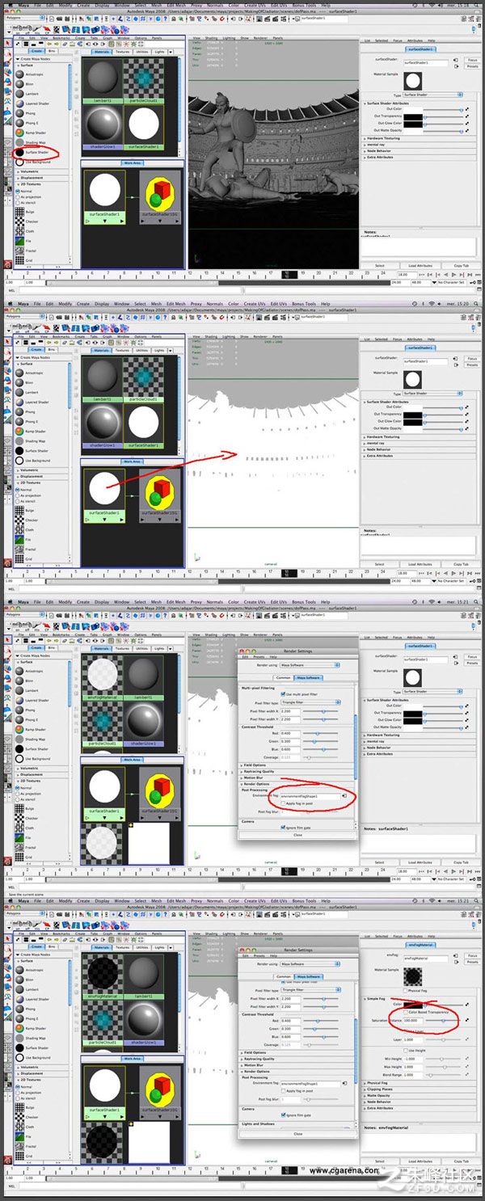Screen dimensions: 485x1201
Task: Expand Raytracing Quality section in third screenshot
Action: point(296,771)
